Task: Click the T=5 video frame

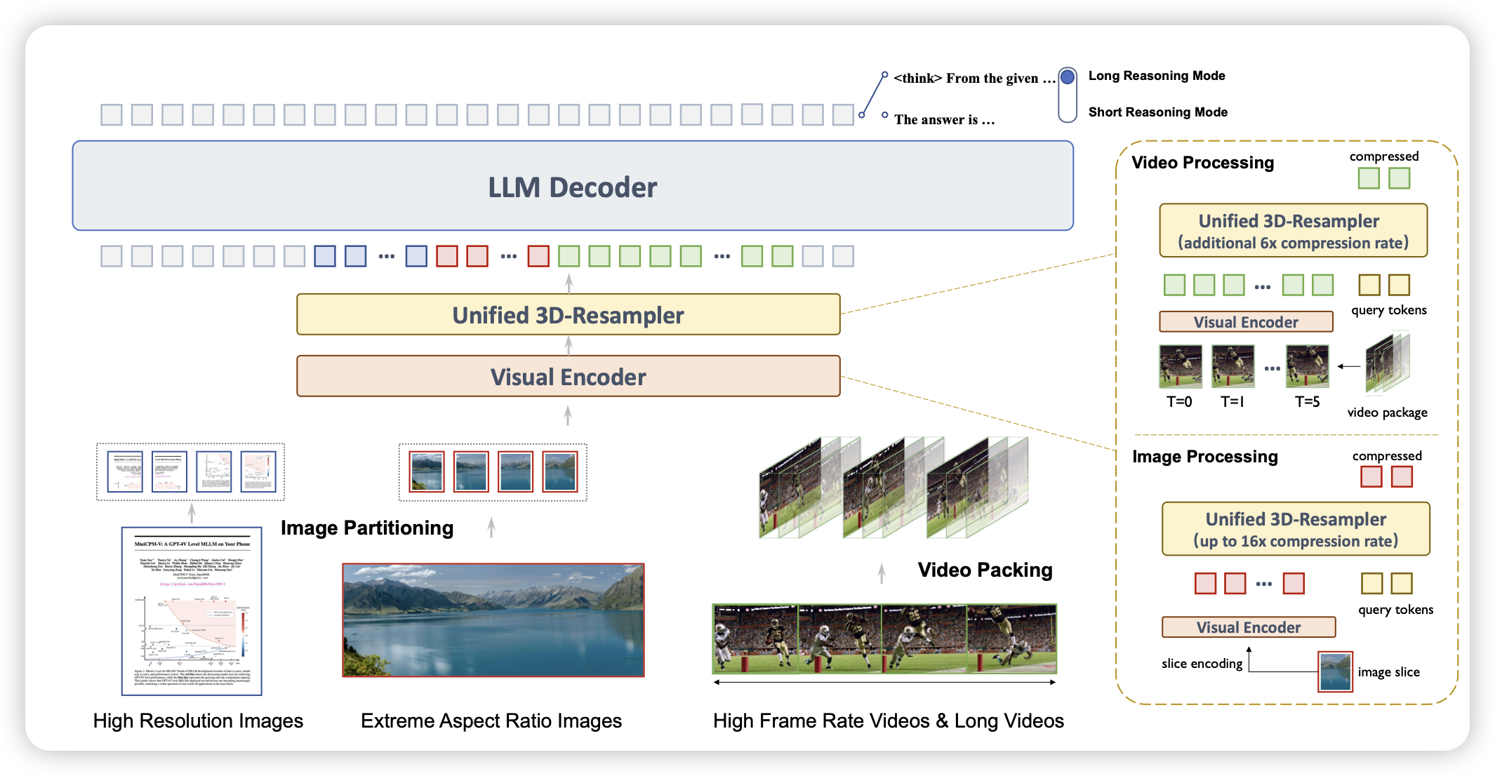Action: click(1307, 366)
